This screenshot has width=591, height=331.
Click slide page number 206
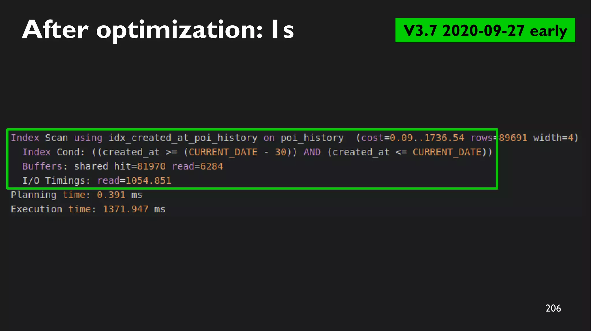pos(553,308)
